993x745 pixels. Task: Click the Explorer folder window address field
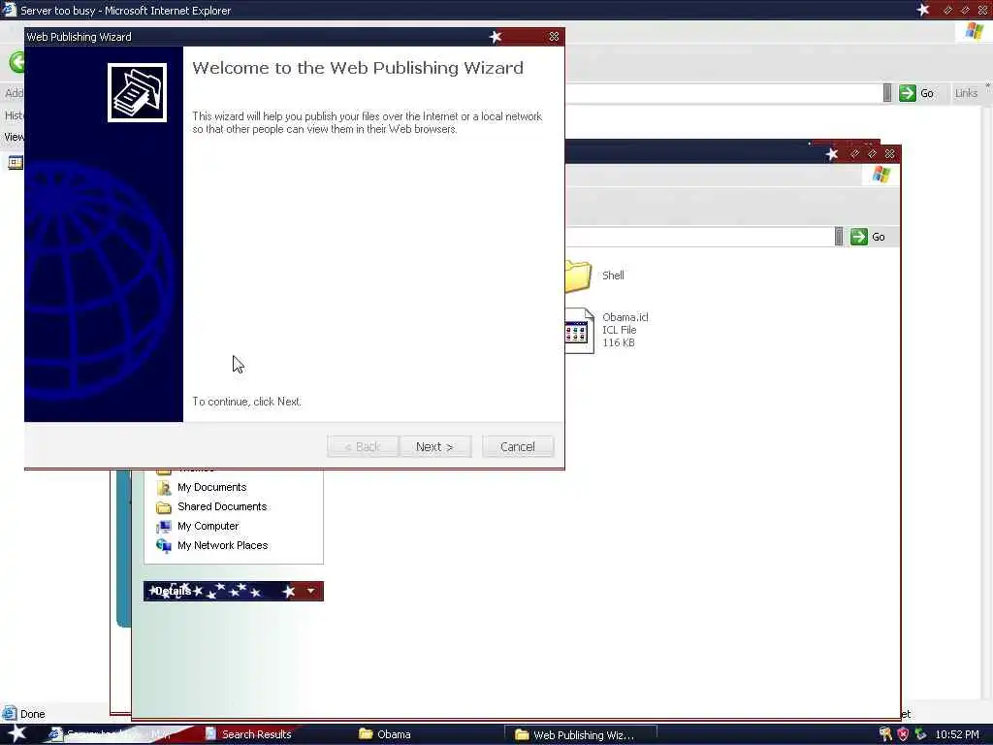(699, 237)
